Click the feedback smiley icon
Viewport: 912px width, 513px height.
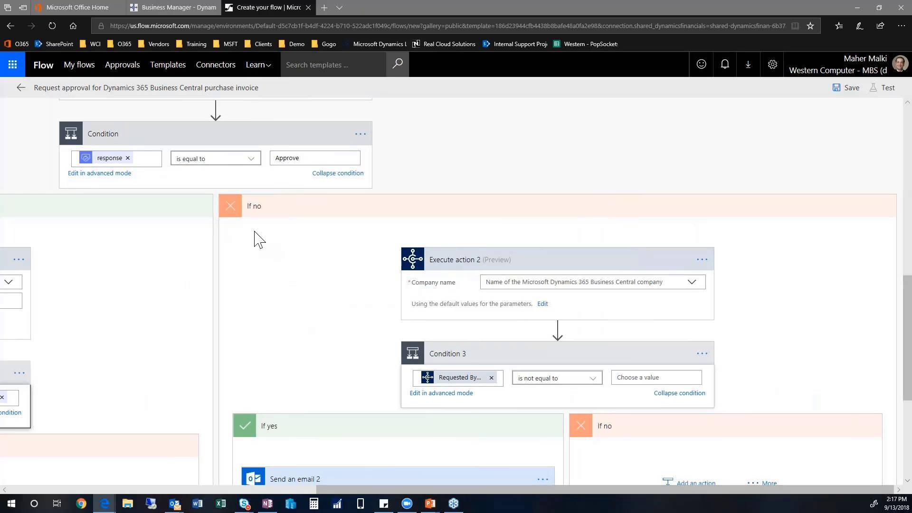(x=701, y=64)
